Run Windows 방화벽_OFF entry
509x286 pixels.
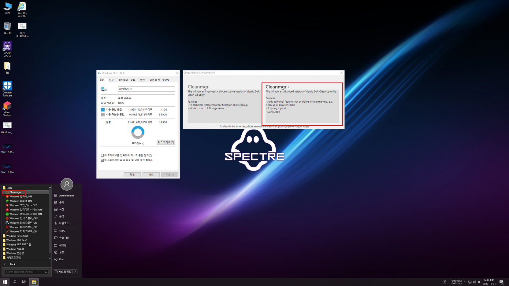pyautogui.click(x=20, y=196)
